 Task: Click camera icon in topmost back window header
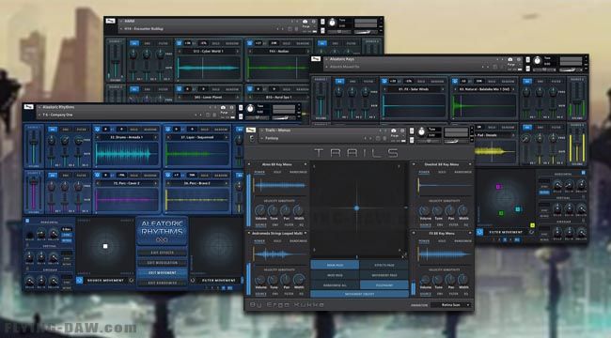pyautogui.click(x=305, y=22)
